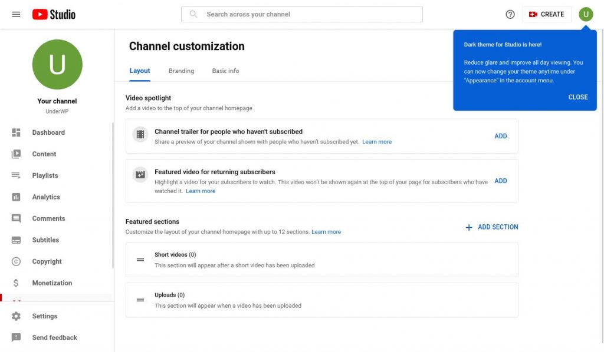
Task: Click the Analytics bar chart icon
Action: 16,197
